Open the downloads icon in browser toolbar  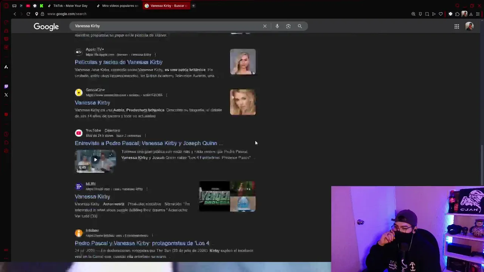pyautogui.click(x=471, y=14)
